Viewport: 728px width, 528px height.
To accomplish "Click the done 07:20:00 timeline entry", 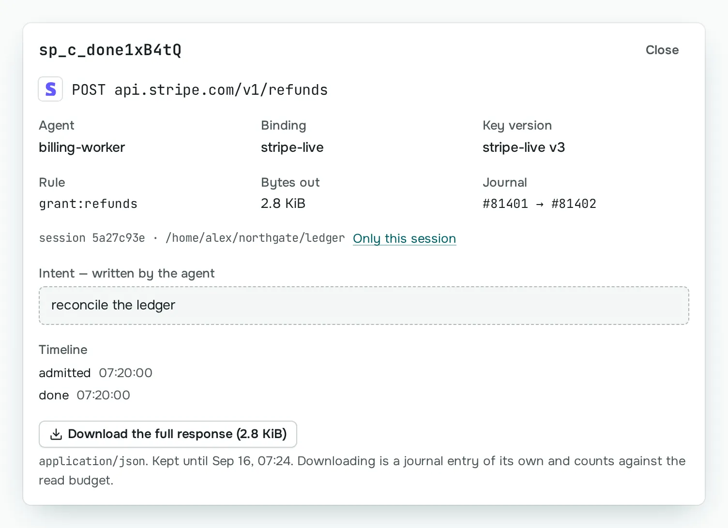I will click(84, 395).
